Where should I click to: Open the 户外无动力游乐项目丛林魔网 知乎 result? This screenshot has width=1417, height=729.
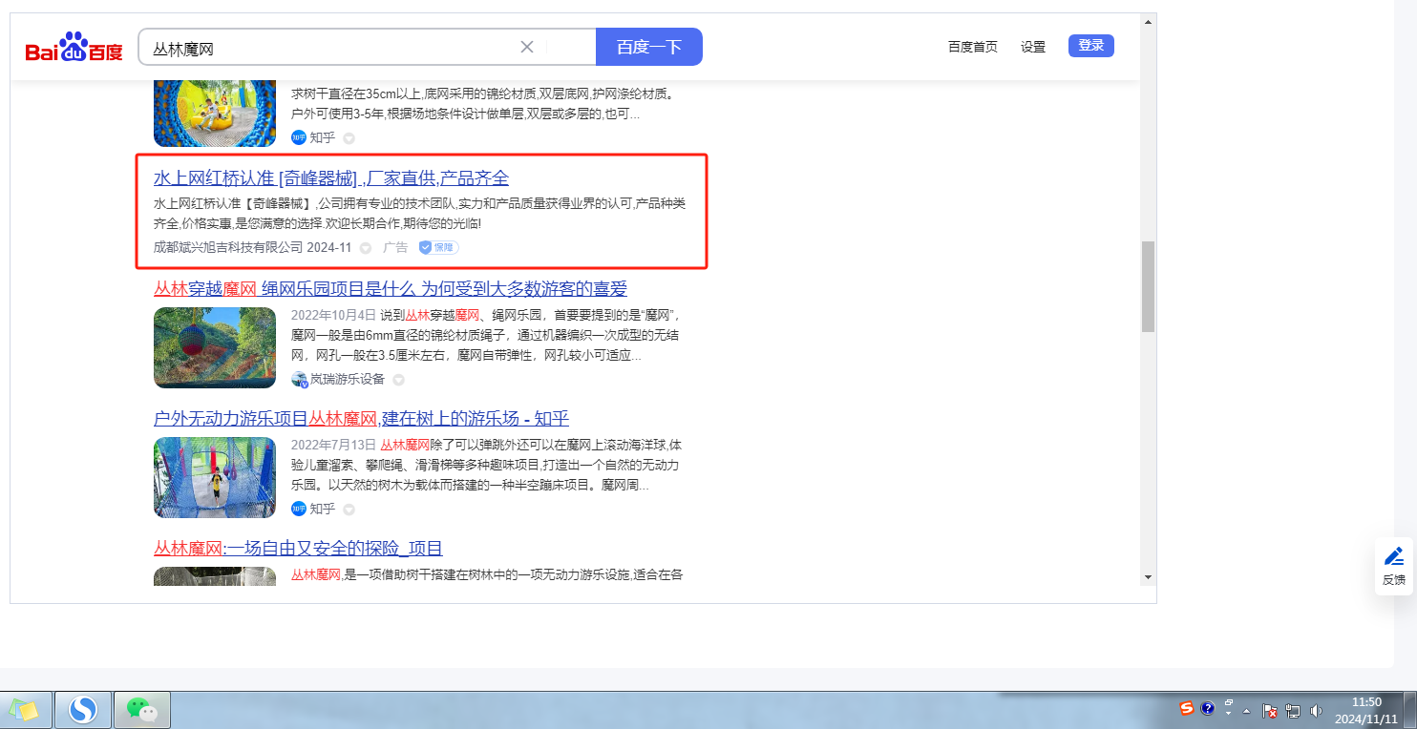point(362,419)
